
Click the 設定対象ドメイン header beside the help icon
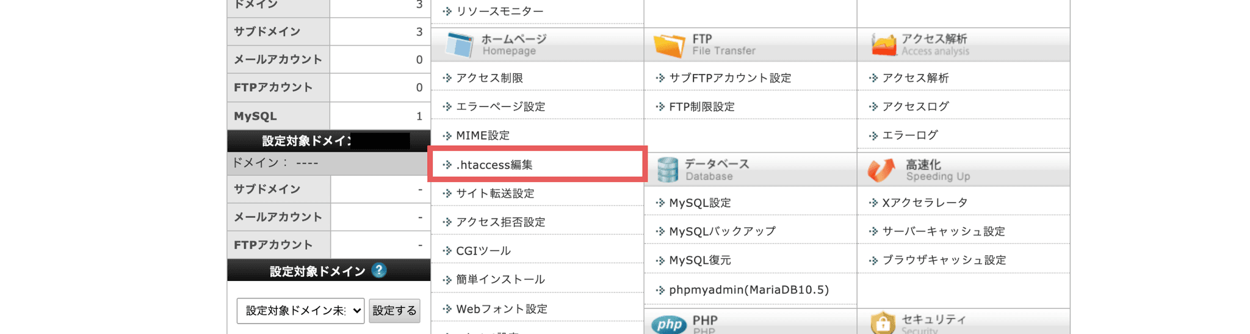point(317,271)
